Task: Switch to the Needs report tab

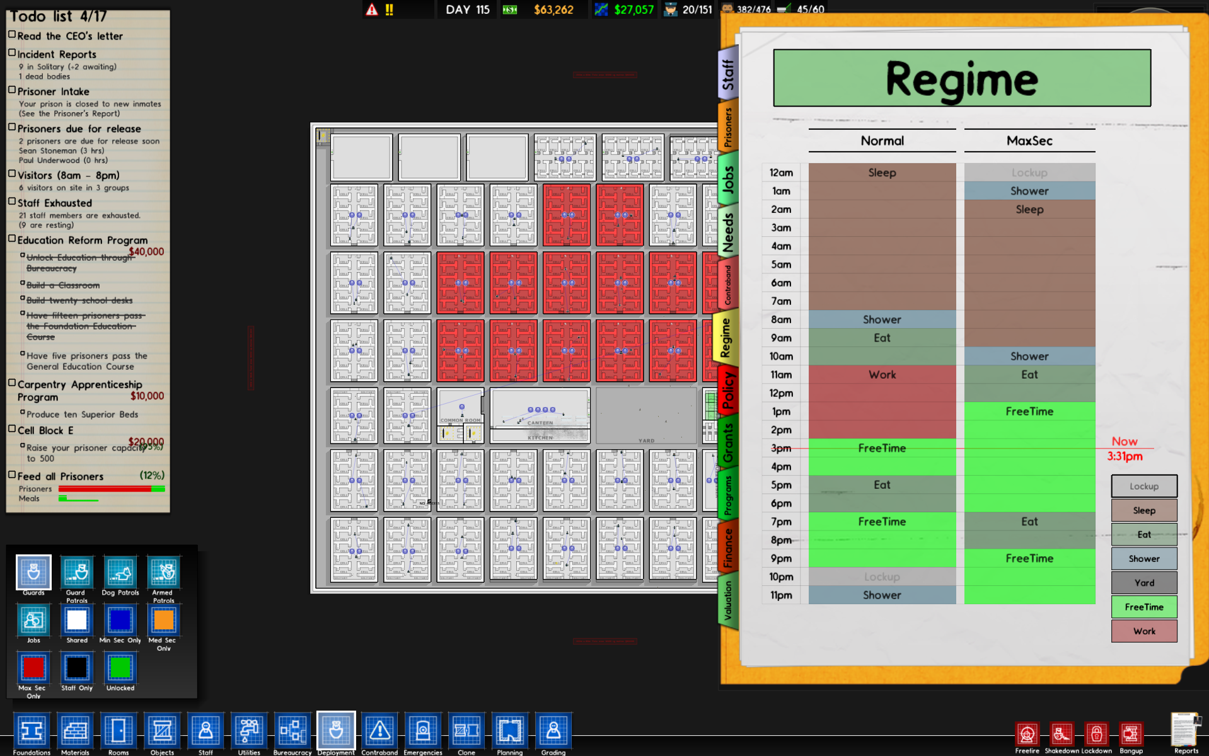Action: pyautogui.click(x=728, y=232)
